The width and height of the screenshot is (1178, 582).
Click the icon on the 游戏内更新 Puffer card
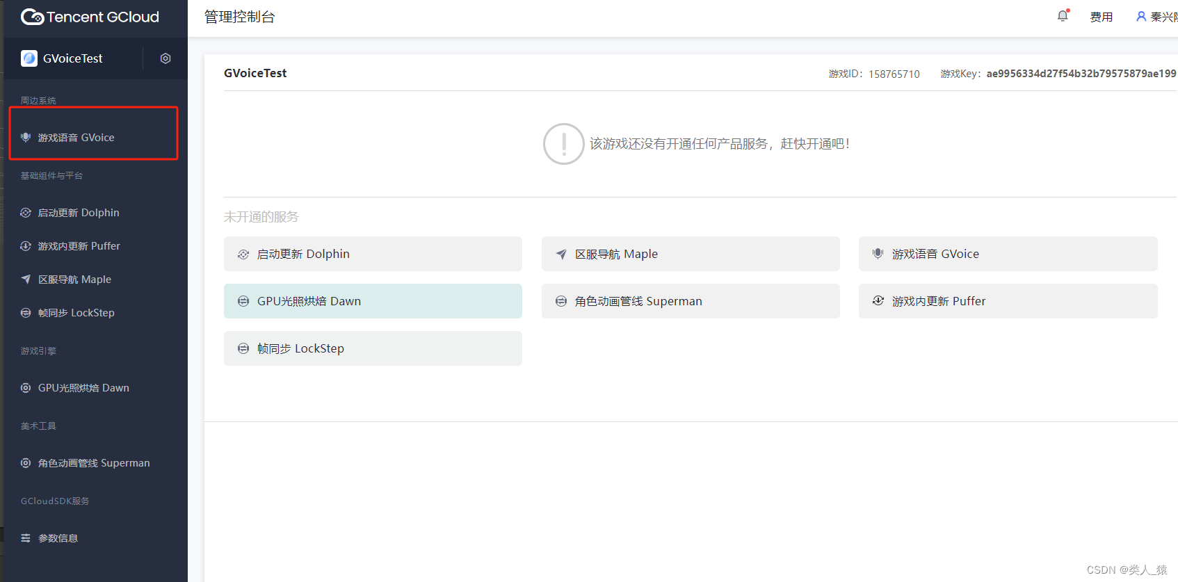pos(878,300)
